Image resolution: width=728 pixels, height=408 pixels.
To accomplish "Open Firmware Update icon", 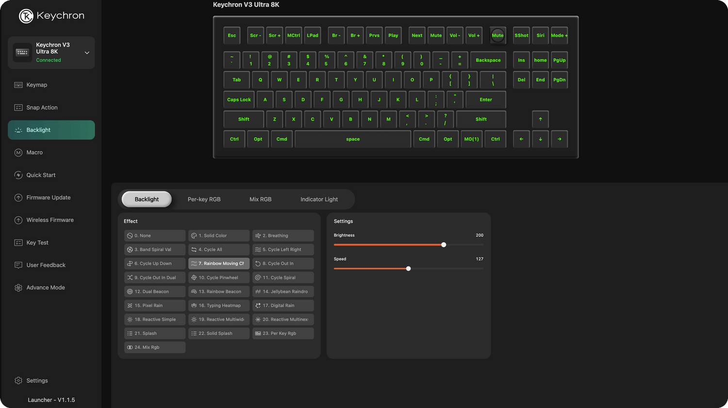I will pyautogui.click(x=18, y=198).
